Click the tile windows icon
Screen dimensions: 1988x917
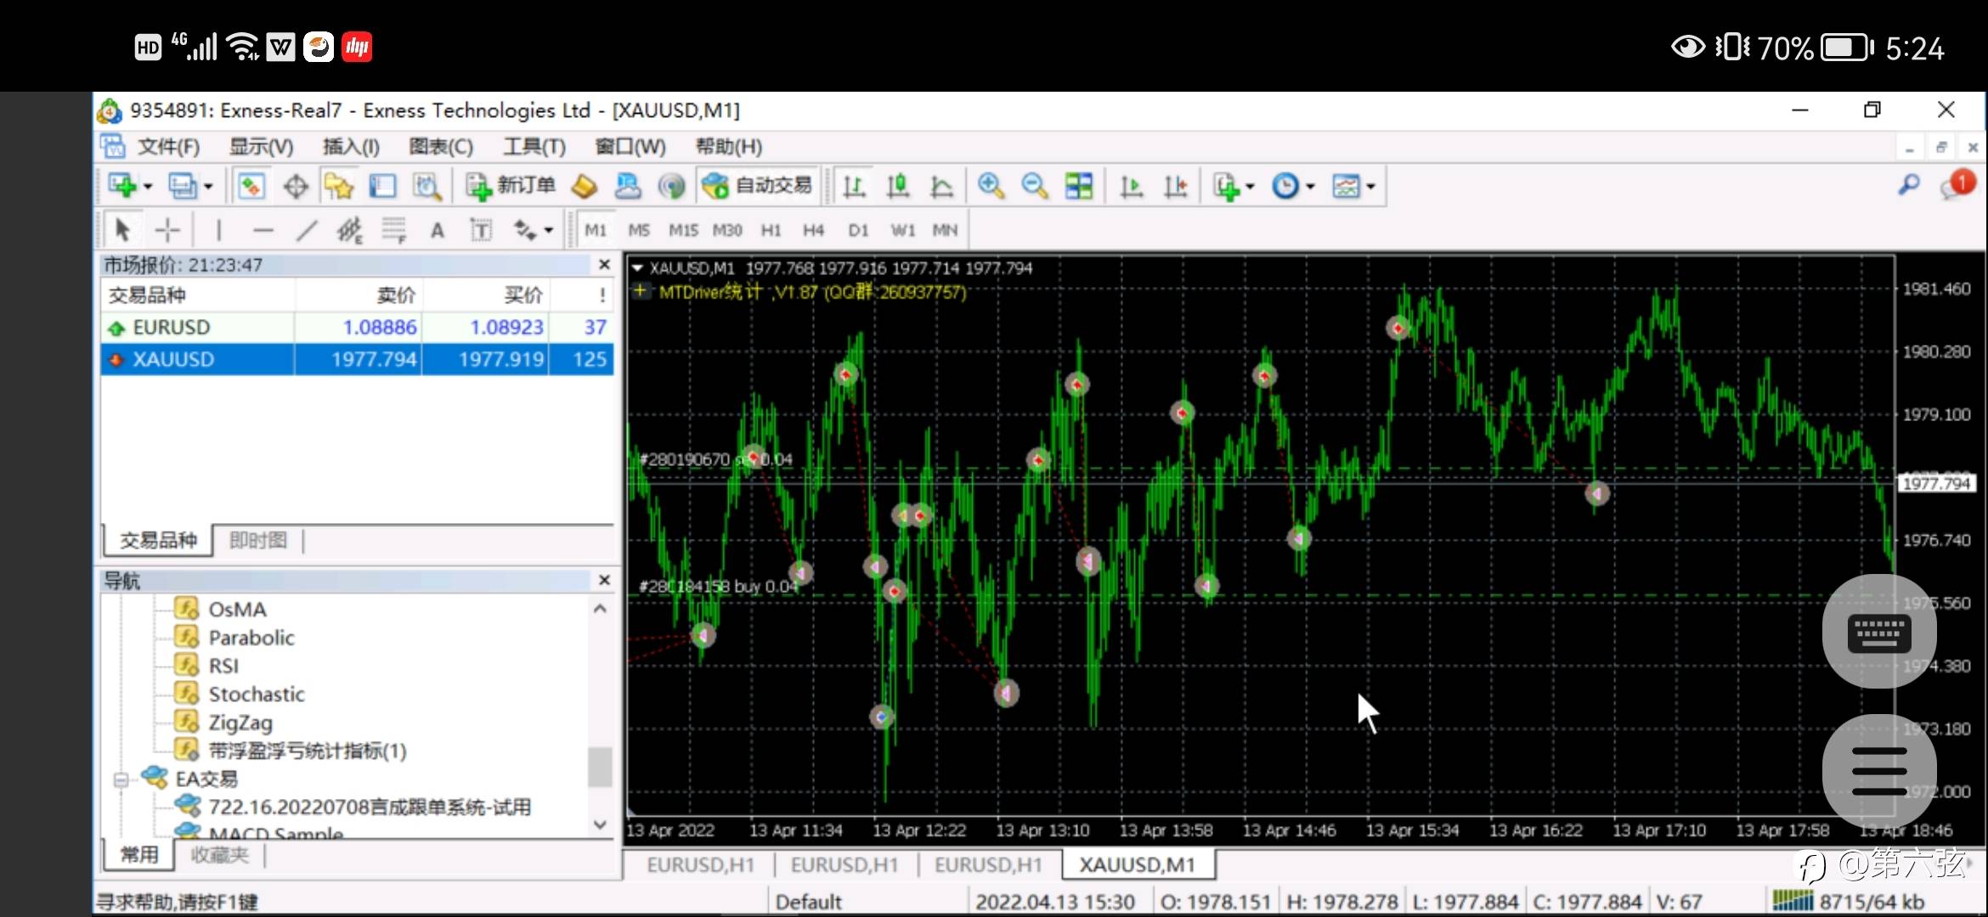point(1079,186)
